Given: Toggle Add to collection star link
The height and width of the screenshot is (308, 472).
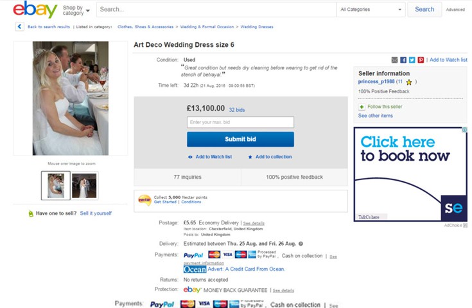Looking at the screenshot, I should point(270,157).
